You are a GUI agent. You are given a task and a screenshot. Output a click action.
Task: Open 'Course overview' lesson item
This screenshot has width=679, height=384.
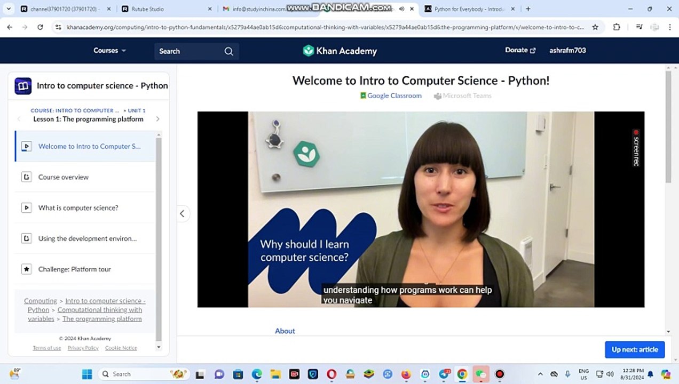pyautogui.click(x=85, y=177)
